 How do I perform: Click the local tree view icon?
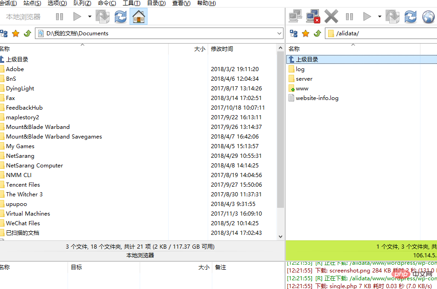click(4, 33)
